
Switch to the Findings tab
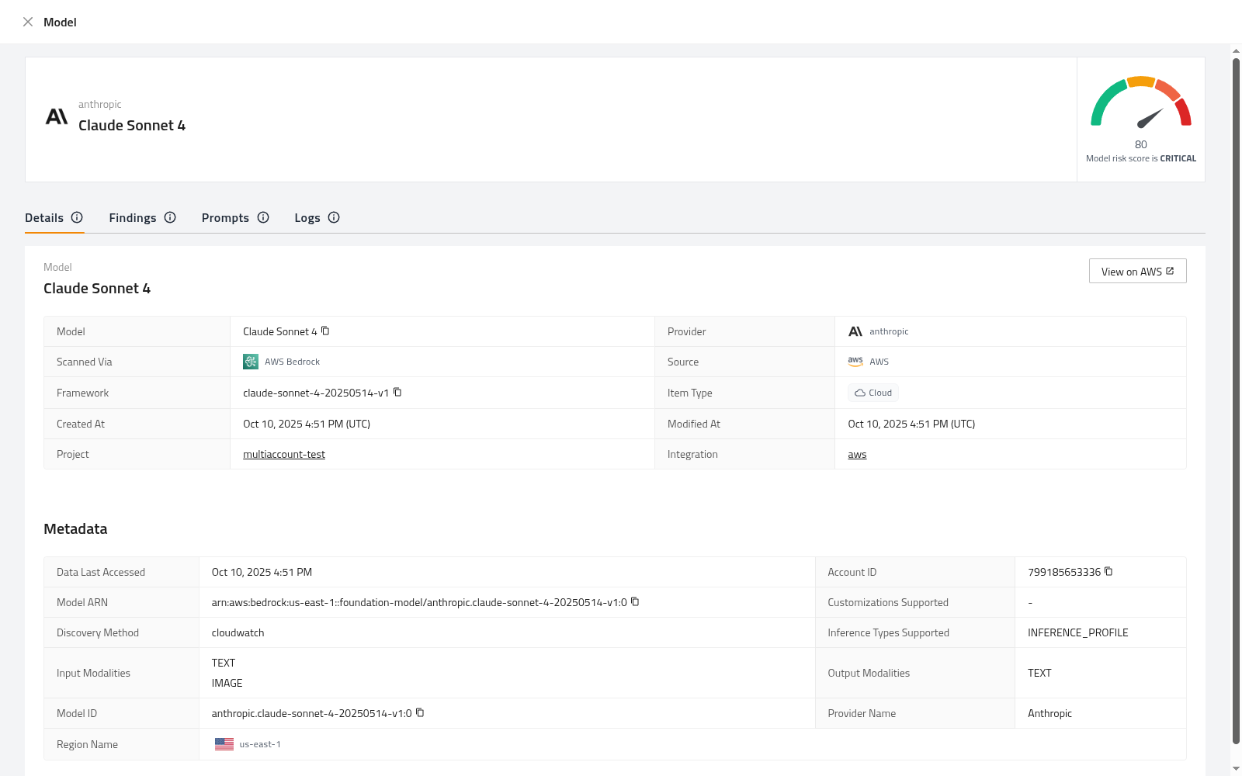[x=133, y=218]
